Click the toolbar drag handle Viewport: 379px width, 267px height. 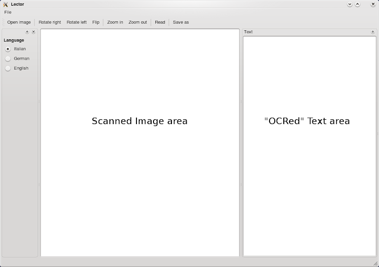(x=4, y=22)
